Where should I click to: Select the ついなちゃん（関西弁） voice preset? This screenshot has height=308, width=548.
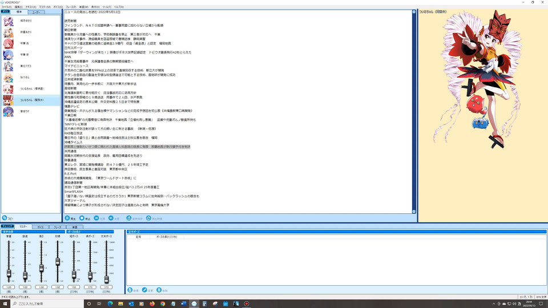(31, 100)
